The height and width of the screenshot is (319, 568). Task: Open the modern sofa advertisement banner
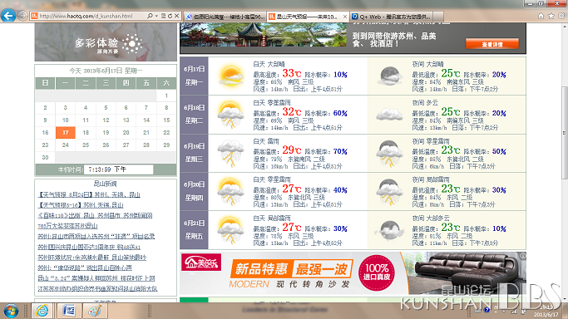coord(353,273)
